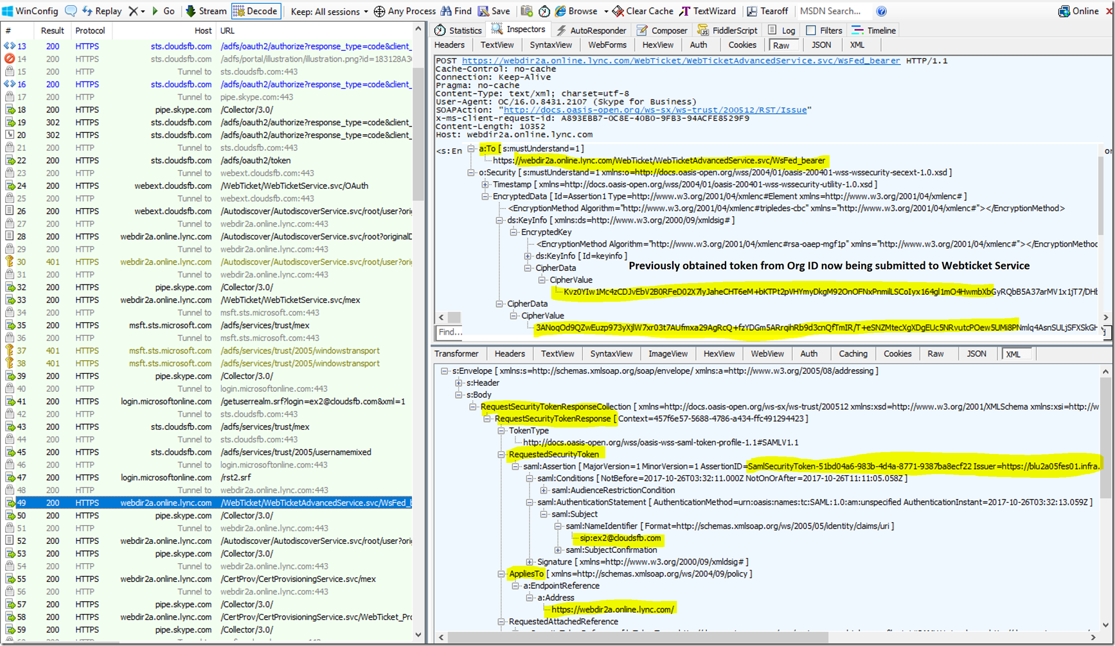1115x646 pixels.
Task: Open the FiddlerScript tab
Action: 727,30
